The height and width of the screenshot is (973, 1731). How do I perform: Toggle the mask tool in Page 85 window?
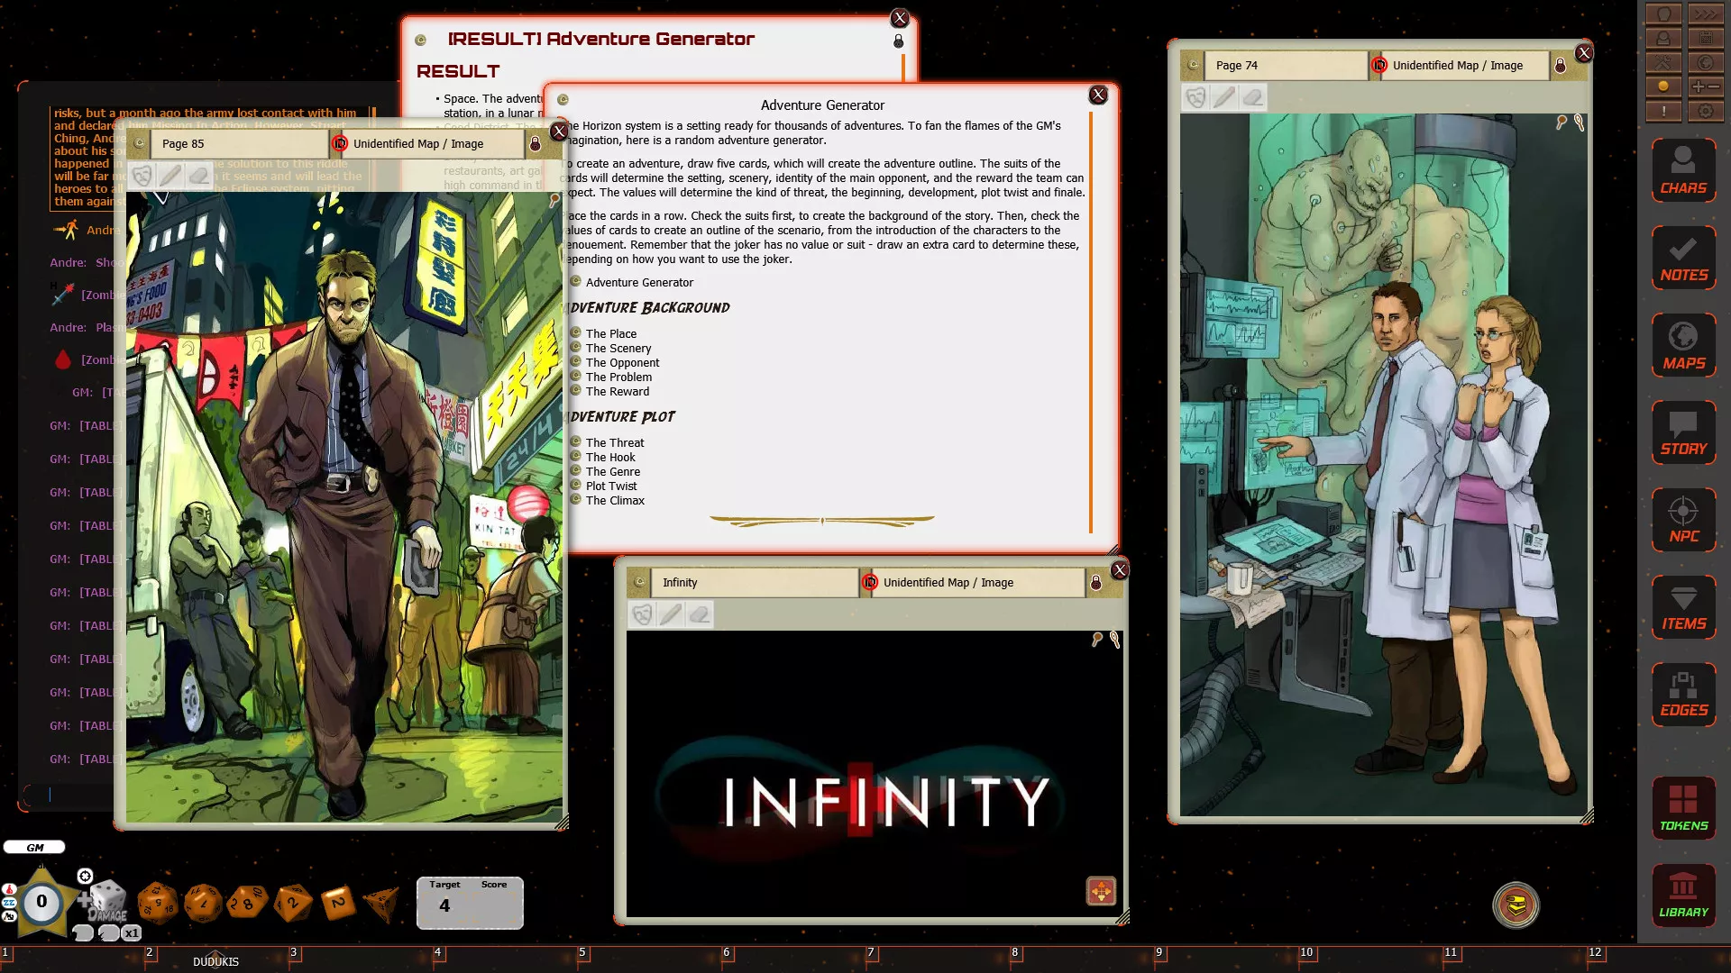[x=142, y=175]
